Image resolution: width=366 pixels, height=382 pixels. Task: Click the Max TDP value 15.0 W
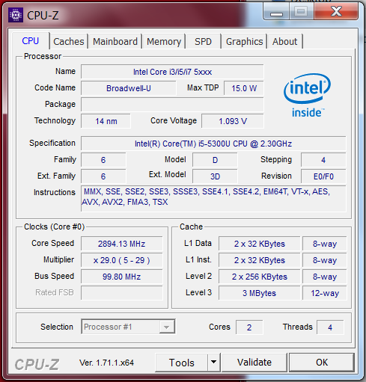(x=244, y=88)
